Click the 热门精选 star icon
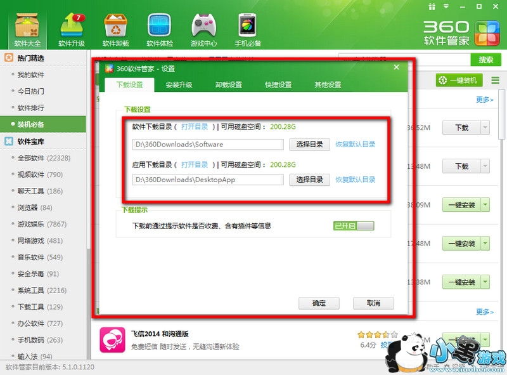This screenshot has height=375, width=507. 9,58
